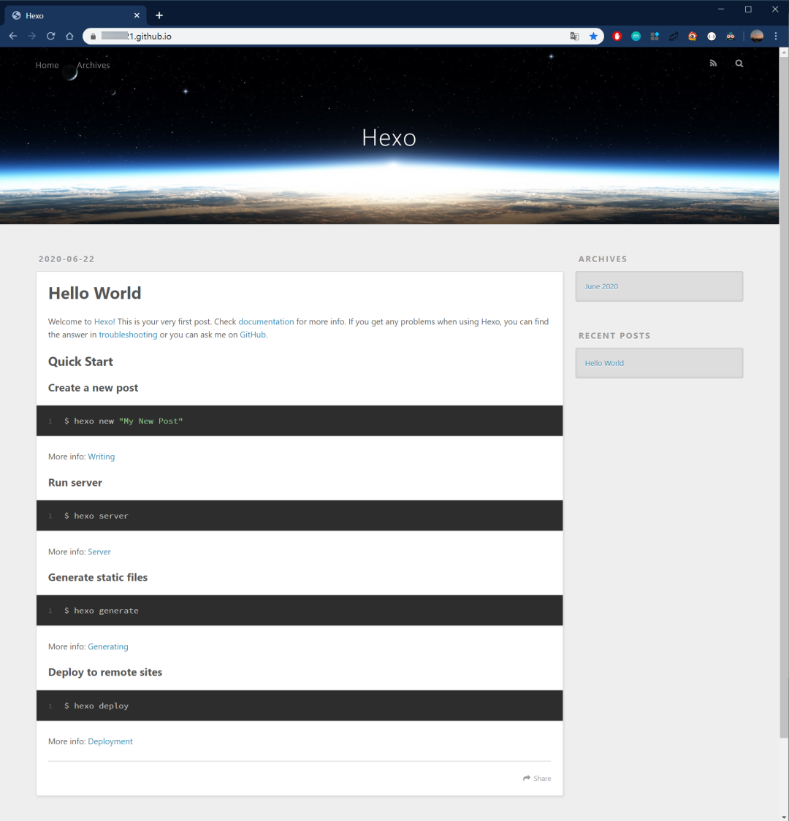The height and width of the screenshot is (821, 789).
Task: Click the site search magnifier icon
Action: point(739,64)
